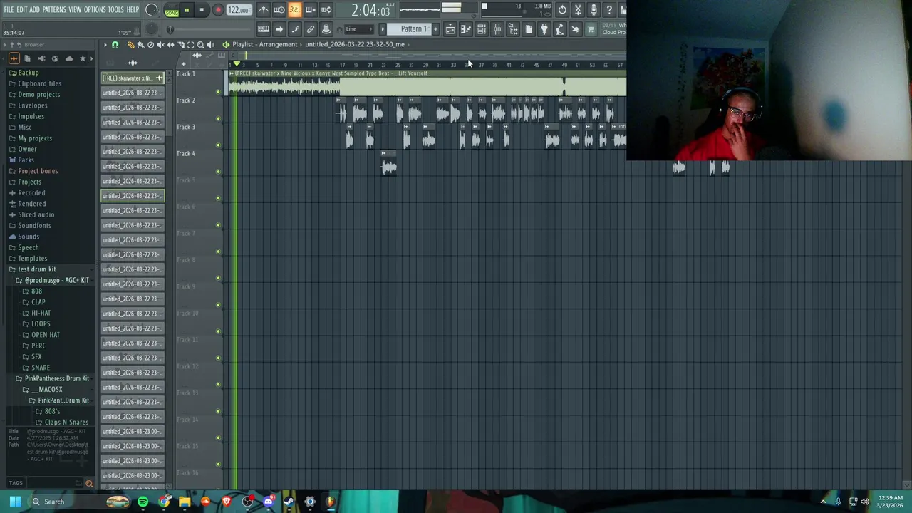Image resolution: width=912 pixels, height=513 pixels.
Task: Open the piano keyboard typing icon
Action: pyautogui.click(x=264, y=29)
